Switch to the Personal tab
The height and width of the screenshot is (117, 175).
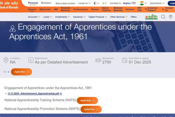click(x=33, y=3)
